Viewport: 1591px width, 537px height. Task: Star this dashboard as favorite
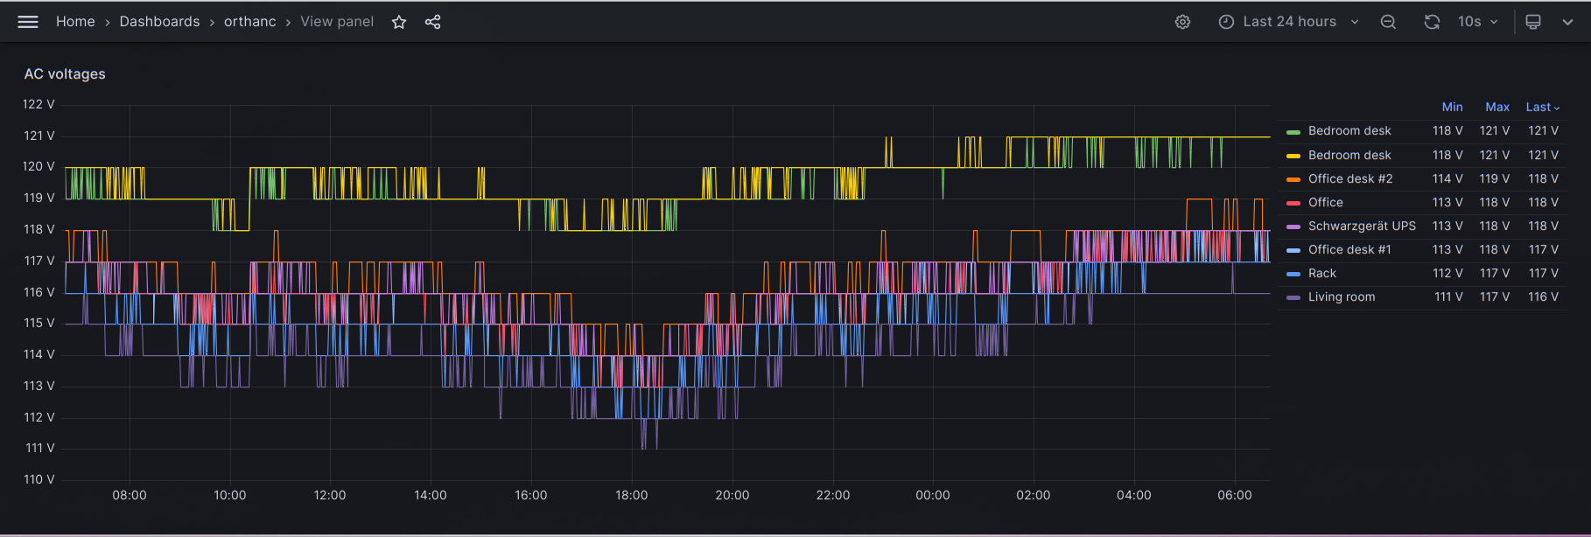pyautogui.click(x=399, y=22)
